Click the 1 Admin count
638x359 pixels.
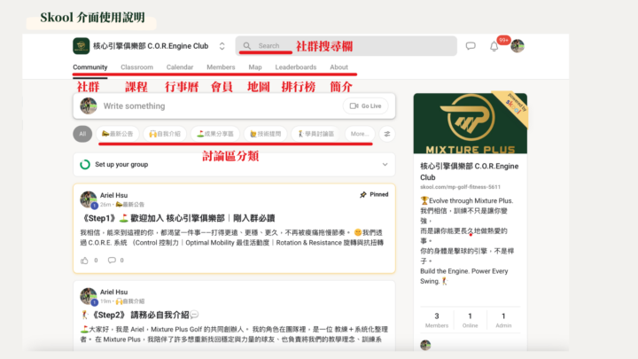pos(503,320)
